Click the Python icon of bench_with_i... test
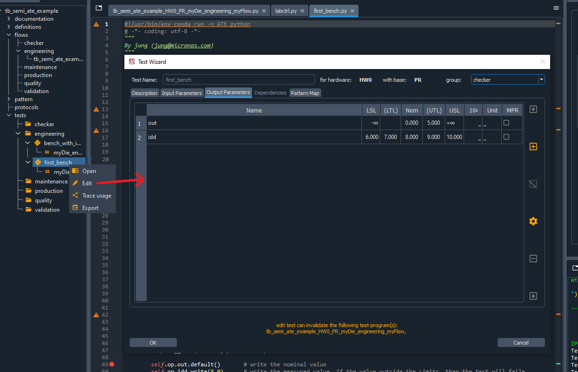Screen dimensions: 578x372 38,143
